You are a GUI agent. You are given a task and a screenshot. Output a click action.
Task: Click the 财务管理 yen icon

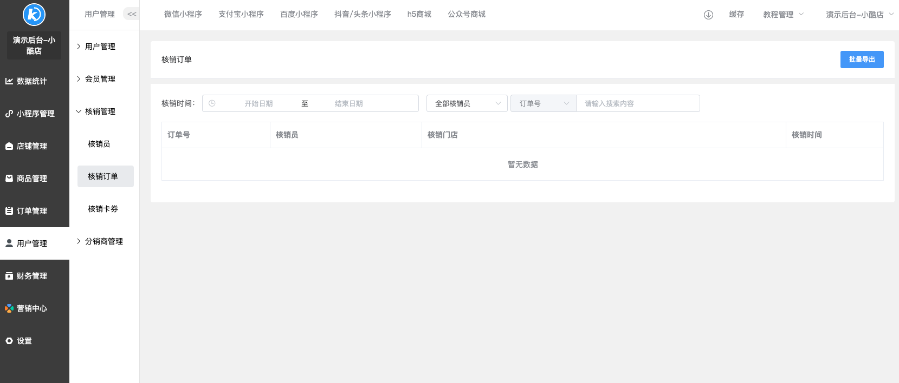9,276
